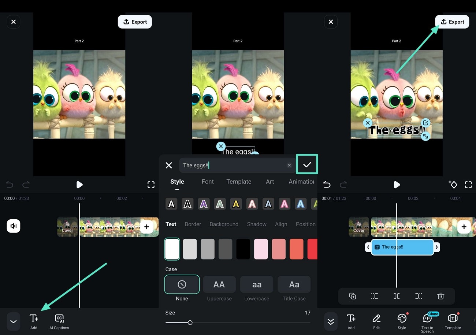Select the Style tab
Screen dimensions: 476x335
(x=177, y=182)
